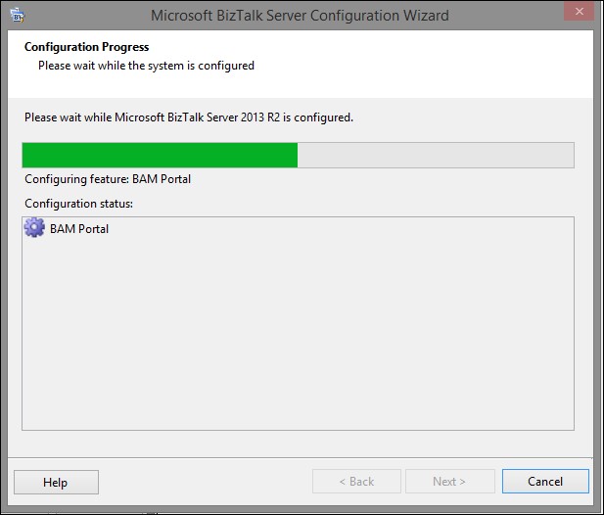Click the disabled Next button
The height and width of the screenshot is (515, 604).
point(450,482)
